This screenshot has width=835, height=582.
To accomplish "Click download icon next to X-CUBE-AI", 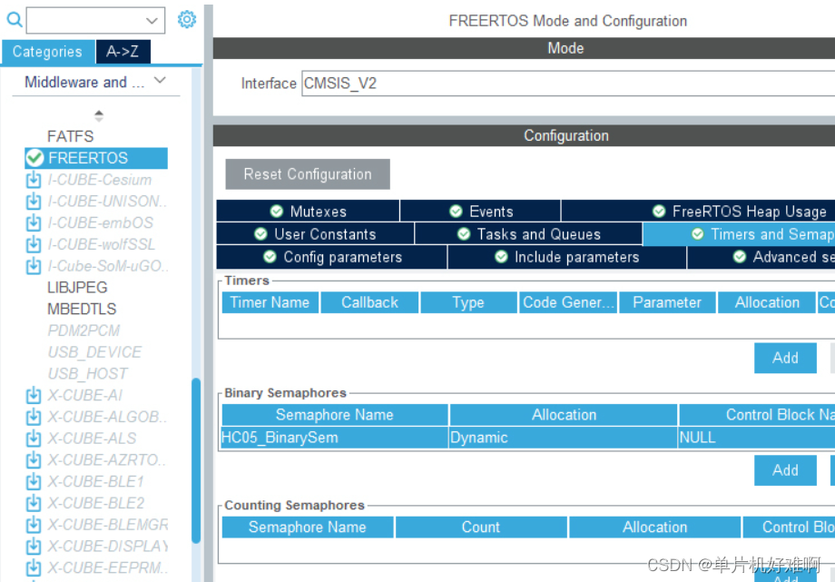I will (x=34, y=396).
